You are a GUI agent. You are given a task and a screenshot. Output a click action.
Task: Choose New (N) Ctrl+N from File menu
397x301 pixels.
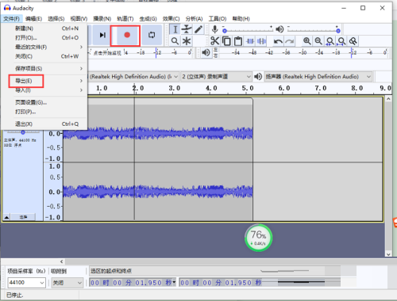click(44, 29)
